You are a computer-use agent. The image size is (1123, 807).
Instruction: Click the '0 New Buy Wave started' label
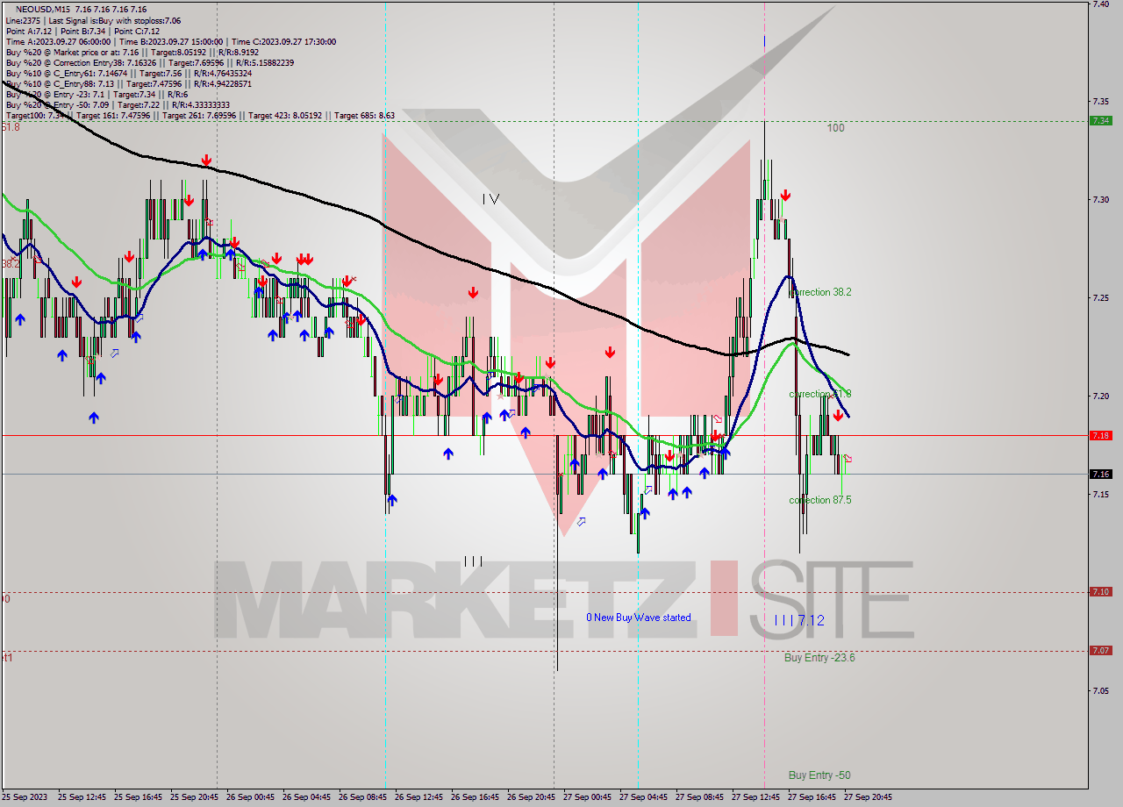pyautogui.click(x=639, y=618)
